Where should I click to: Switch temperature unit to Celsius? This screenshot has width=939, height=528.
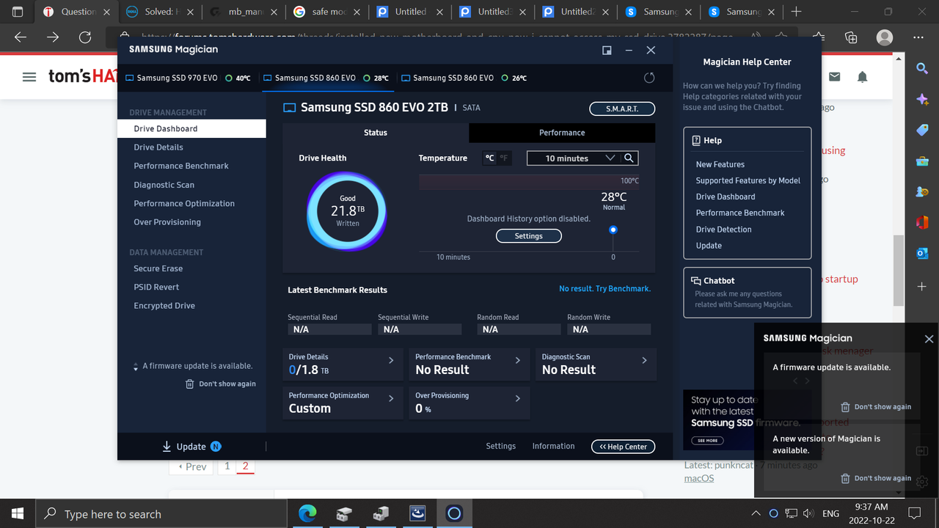click(x=489, y=158)
